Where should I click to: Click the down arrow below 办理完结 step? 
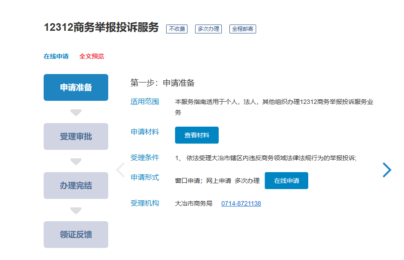click(76, 210)
